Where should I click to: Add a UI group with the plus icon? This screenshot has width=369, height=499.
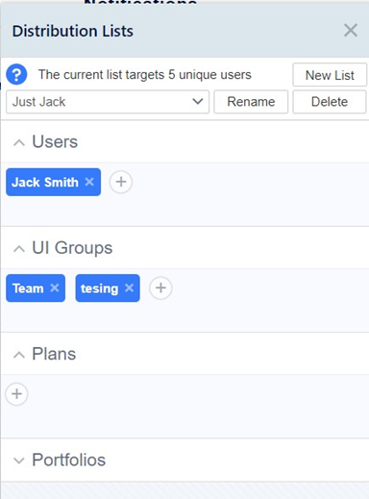(x=160, y=287)
